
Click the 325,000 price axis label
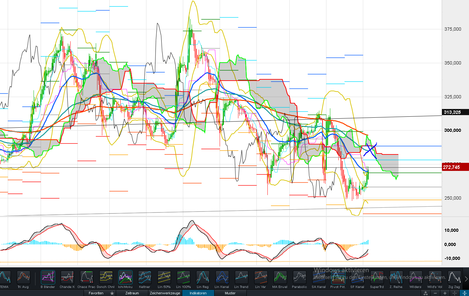[x=453, y=97]
